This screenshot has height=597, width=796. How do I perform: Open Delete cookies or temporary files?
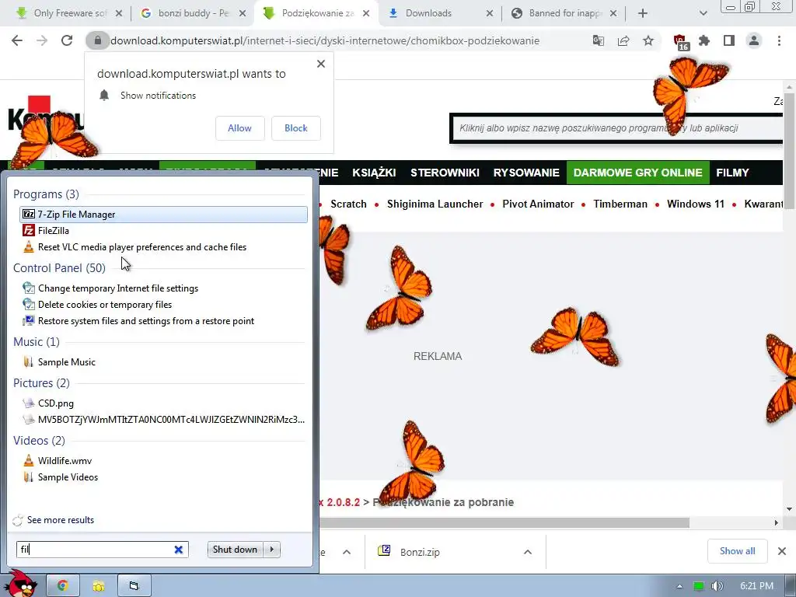163,304
